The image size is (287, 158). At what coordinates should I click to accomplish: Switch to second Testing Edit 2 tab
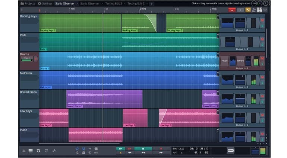(x=136, y=3)
